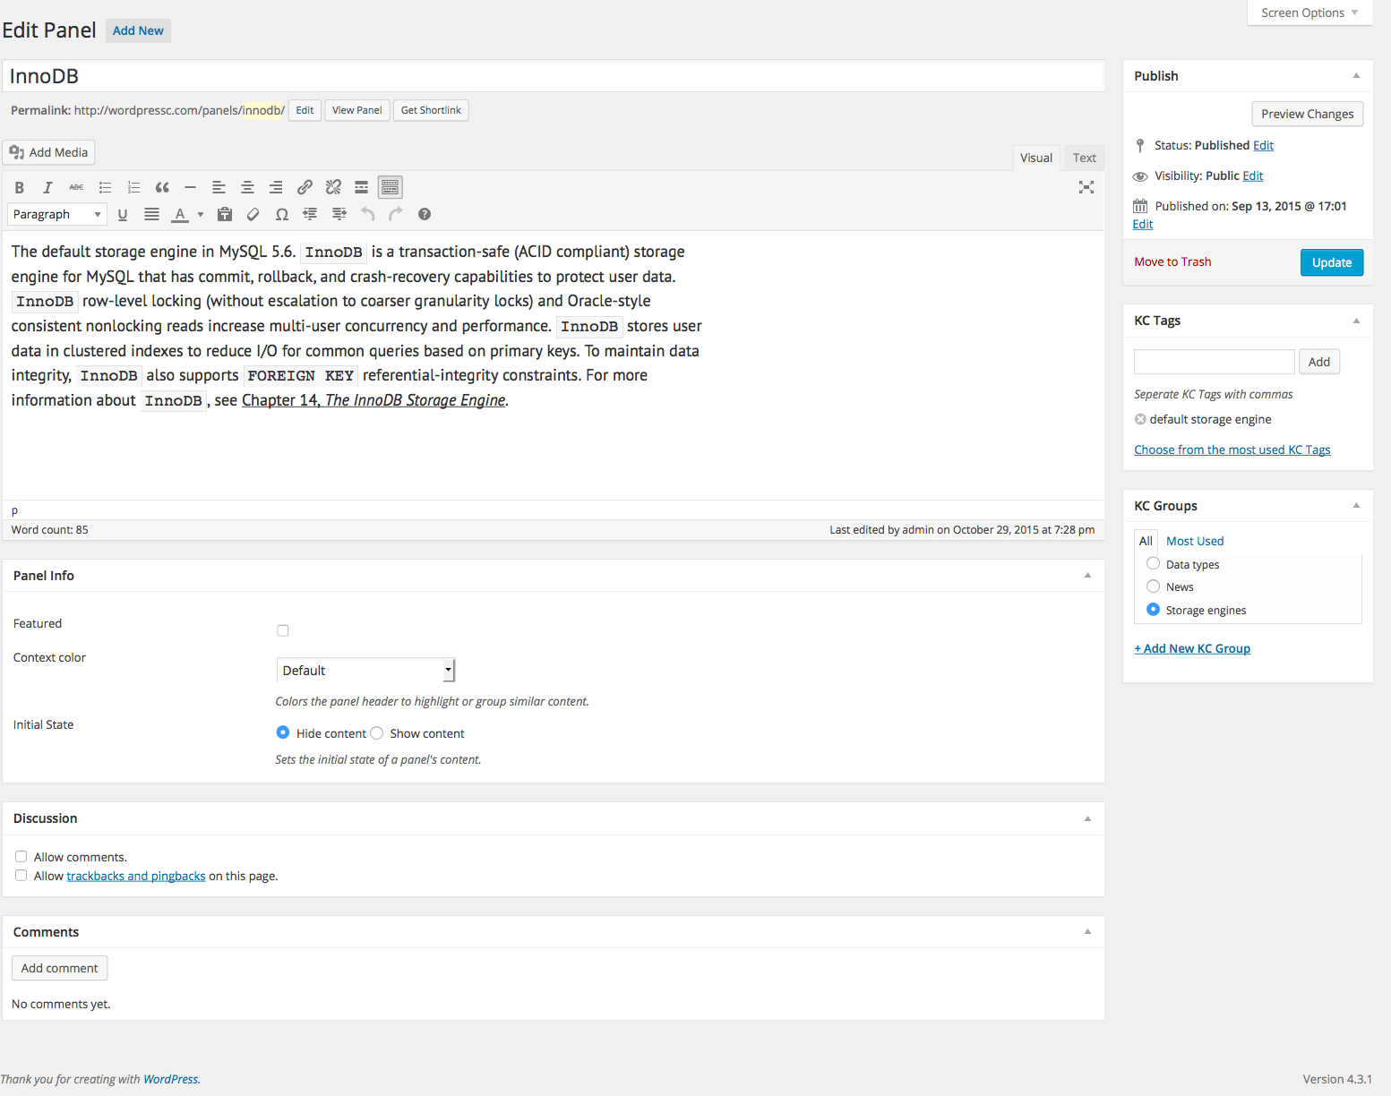Click the Update button
This screenshot has height=1096, width=1391.
tap(1331, 262)
